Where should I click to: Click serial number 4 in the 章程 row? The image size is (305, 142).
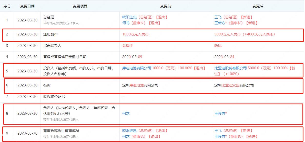7,57
